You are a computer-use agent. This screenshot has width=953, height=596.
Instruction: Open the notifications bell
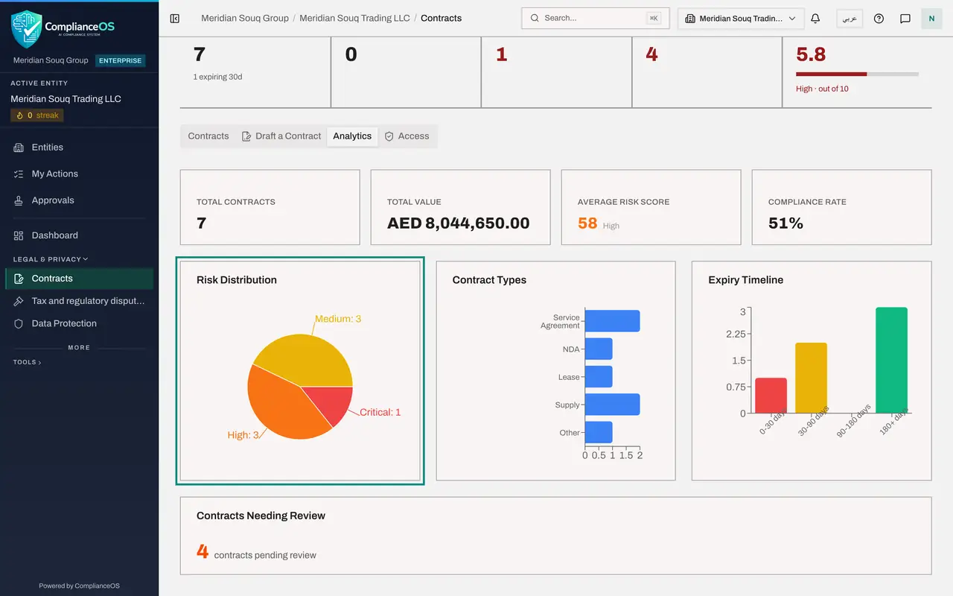coord(815,19)
